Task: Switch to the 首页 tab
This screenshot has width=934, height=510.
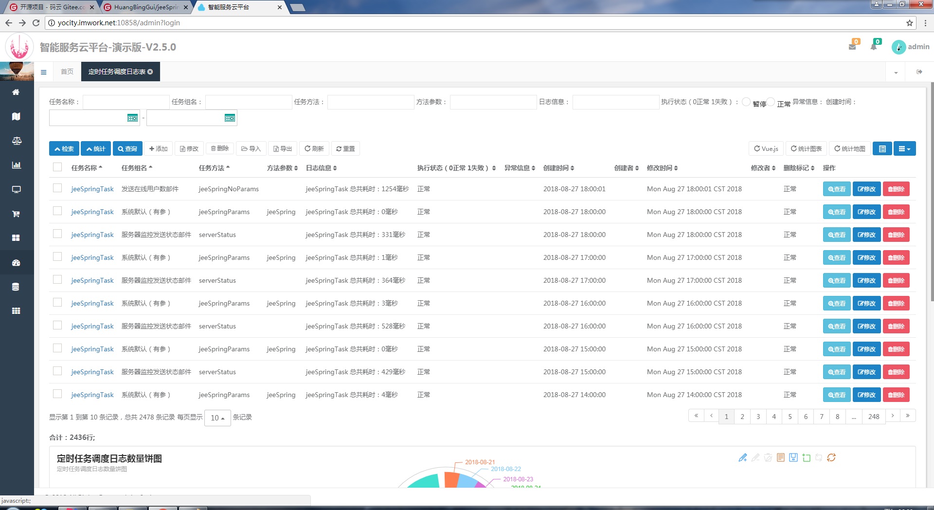Action: [x=67, y=72]
